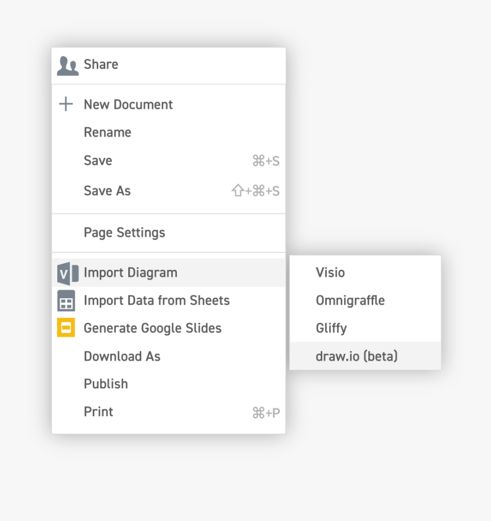Select the Save menu item
This screenshot has height=521, width=491.
pos(98,161)
